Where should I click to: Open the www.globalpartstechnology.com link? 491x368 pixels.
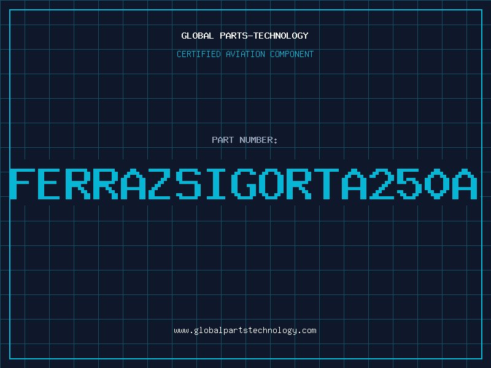(x=245, y=331)
